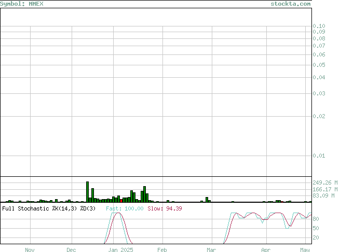Click the 0.07 price axis label
Screen dimensions: 340x252
coord(319,46)
